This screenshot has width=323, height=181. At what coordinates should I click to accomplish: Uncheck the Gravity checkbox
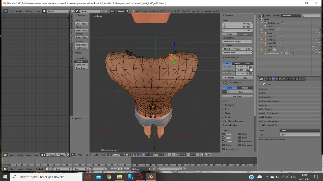click(x=263, y=109)
